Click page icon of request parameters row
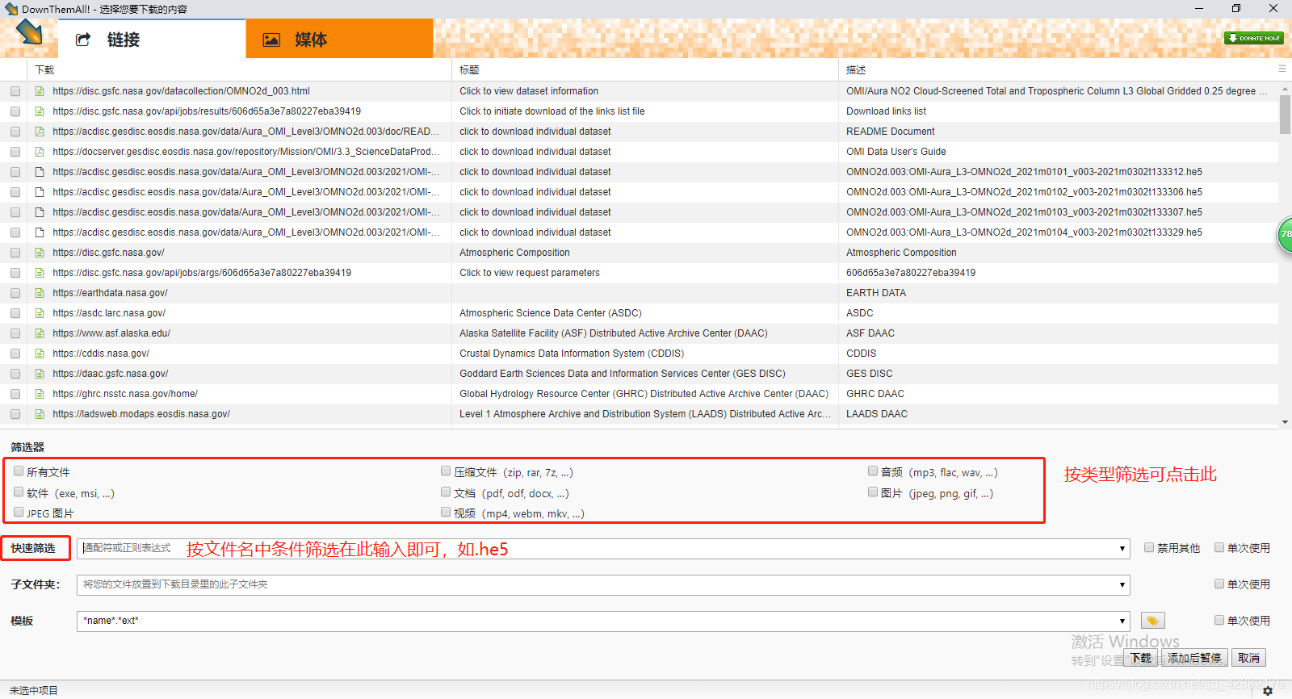Viewport: 1292px width, 699px height. click(x=40, y=273)
